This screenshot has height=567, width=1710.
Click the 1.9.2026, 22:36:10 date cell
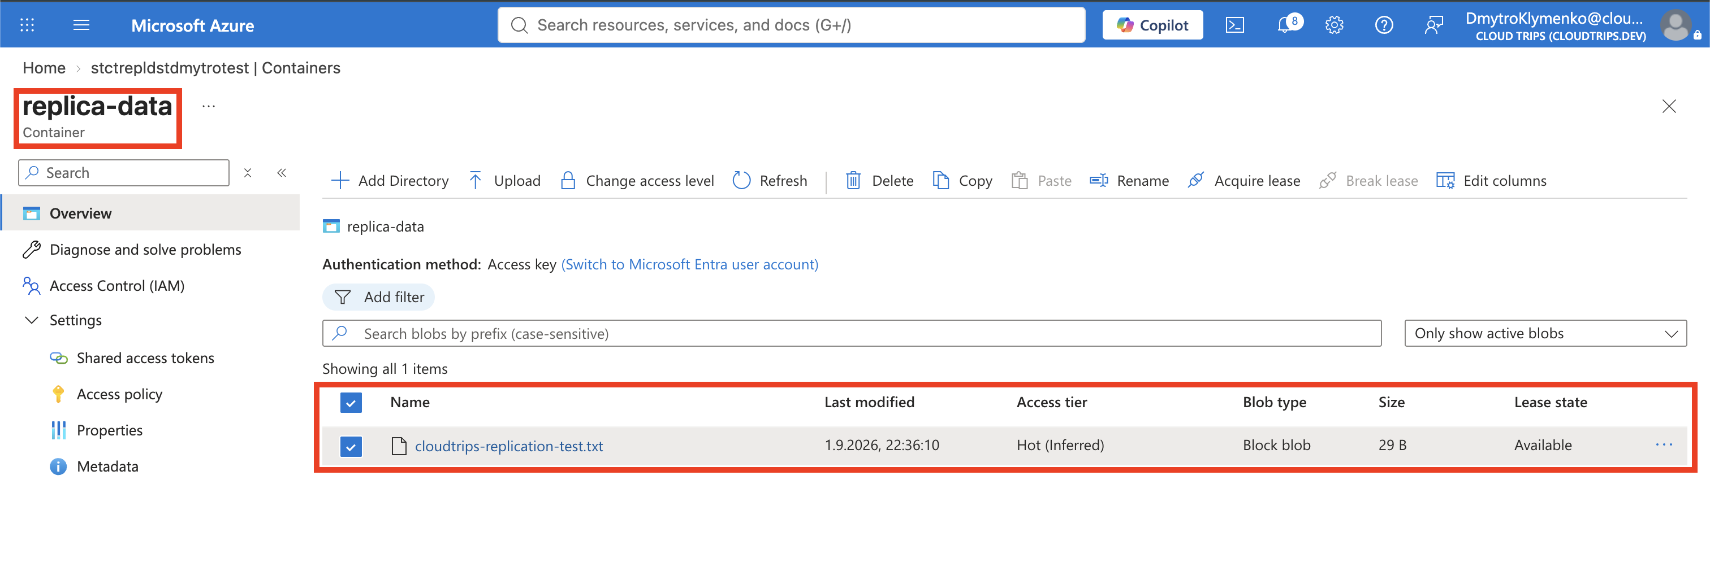coord(882,445)
